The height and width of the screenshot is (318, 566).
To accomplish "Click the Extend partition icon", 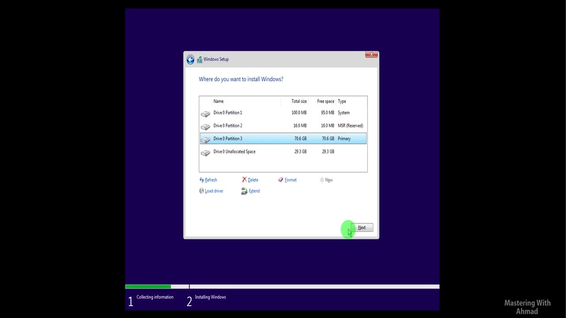I will pyautogui.click(x=244, y=191).
